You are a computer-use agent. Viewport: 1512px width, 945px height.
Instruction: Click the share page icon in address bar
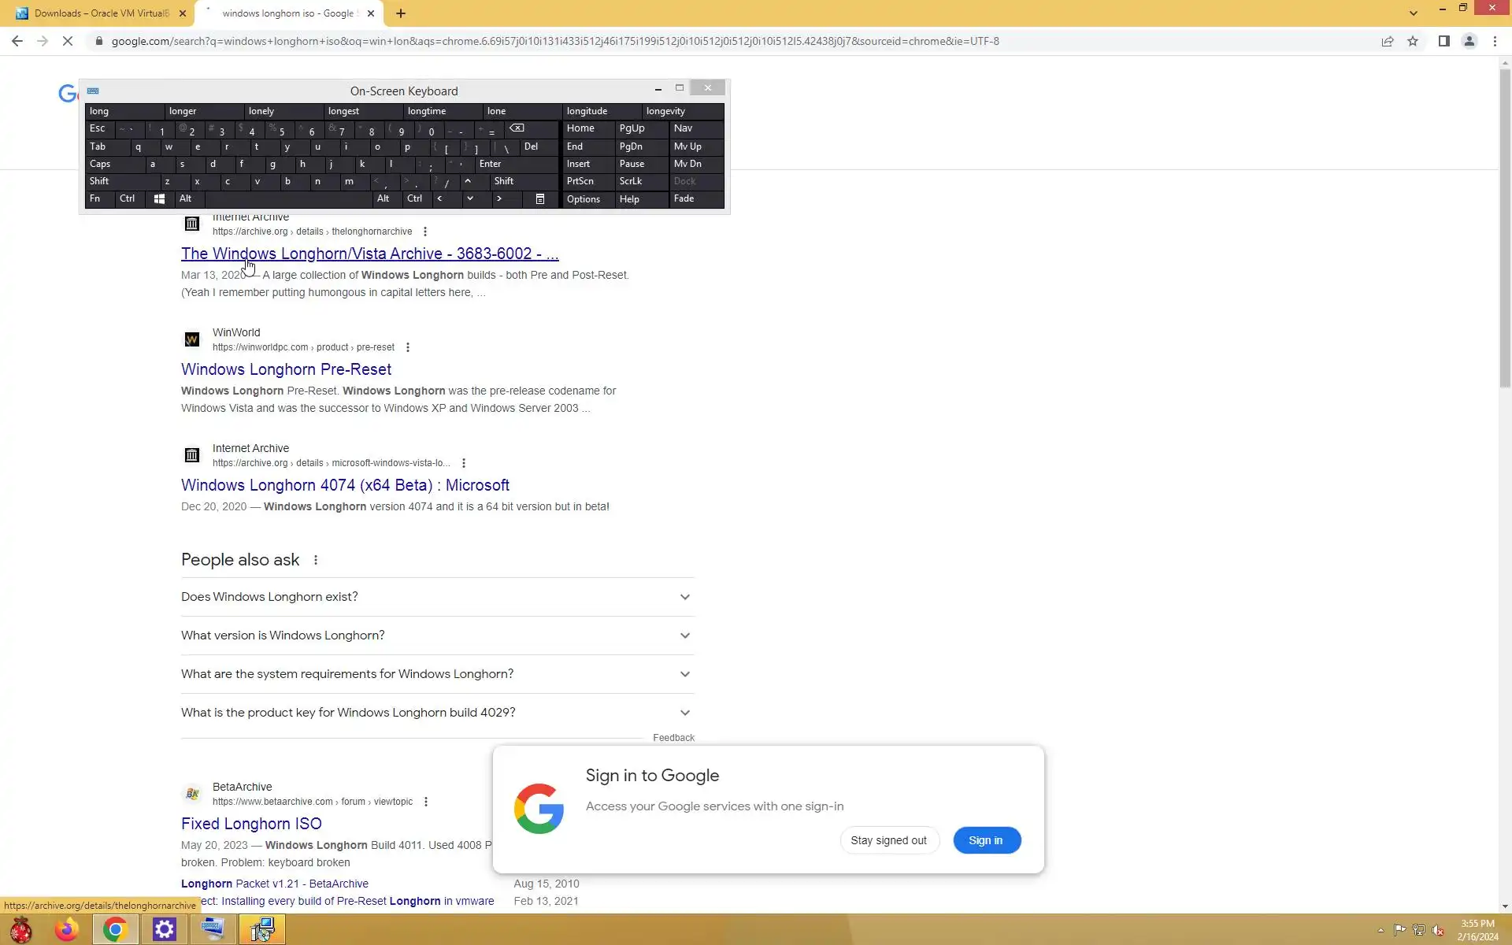pyautogui.click(x=1387, y=41)
